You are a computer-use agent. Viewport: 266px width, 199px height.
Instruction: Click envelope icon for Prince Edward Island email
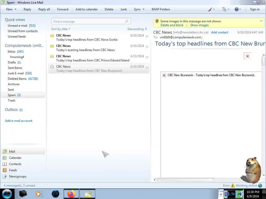tap(52, 56)
